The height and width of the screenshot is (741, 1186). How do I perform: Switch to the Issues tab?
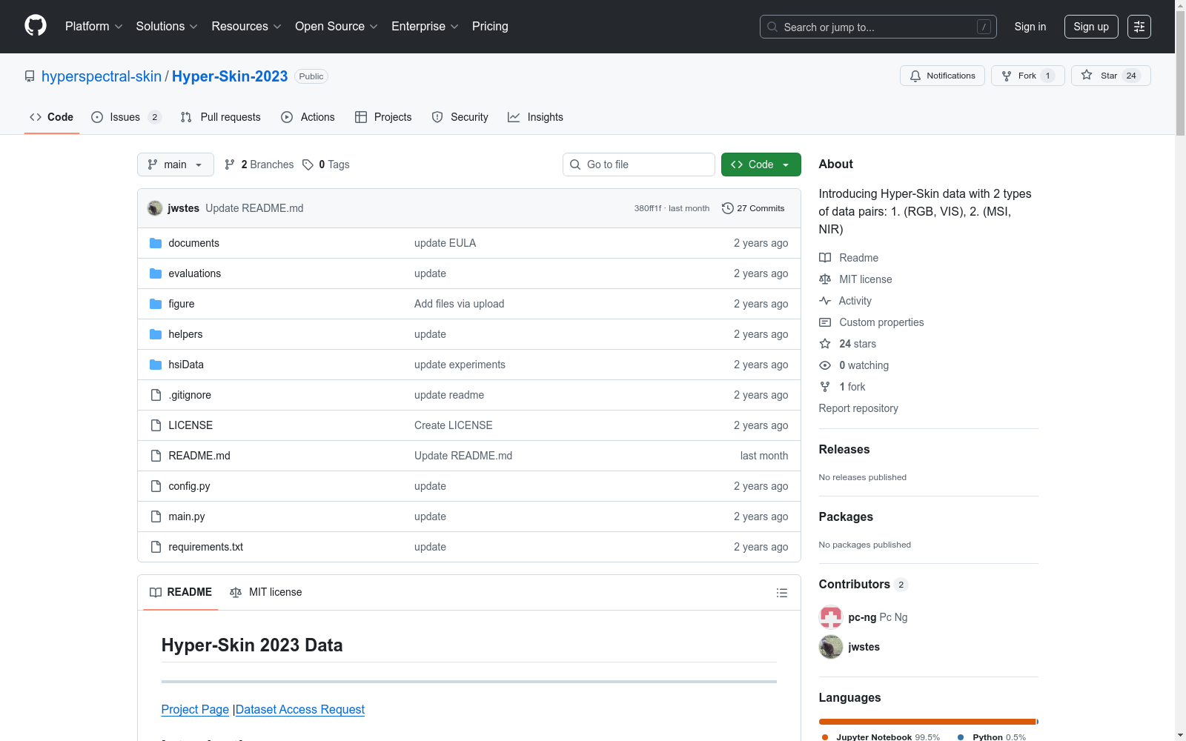(126, 117)
